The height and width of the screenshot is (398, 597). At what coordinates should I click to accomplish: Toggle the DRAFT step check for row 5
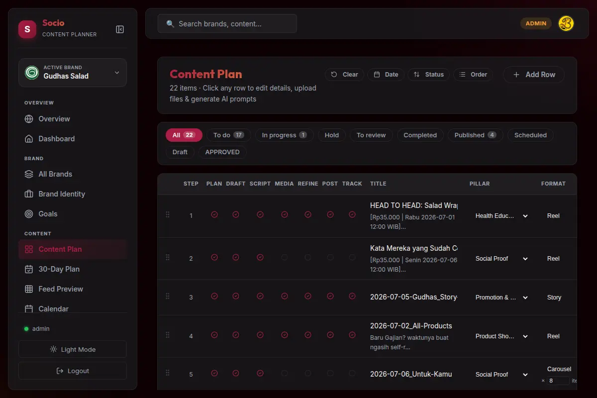tap(236, 373)
